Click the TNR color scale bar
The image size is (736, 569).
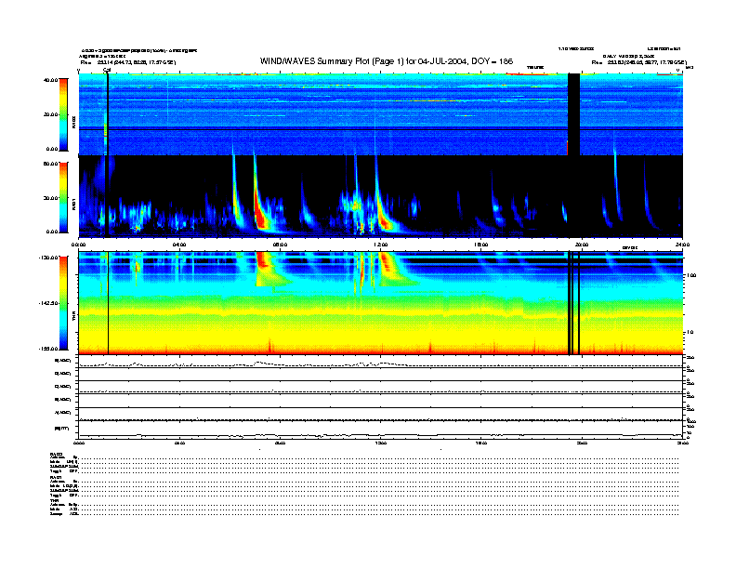tap(63, 302)
